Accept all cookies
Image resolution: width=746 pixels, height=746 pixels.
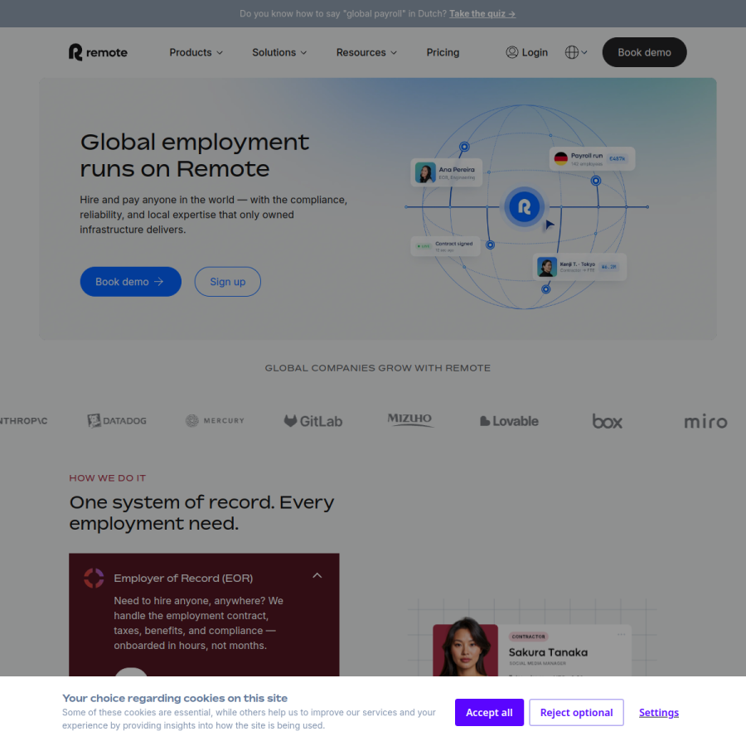(489, 712)
